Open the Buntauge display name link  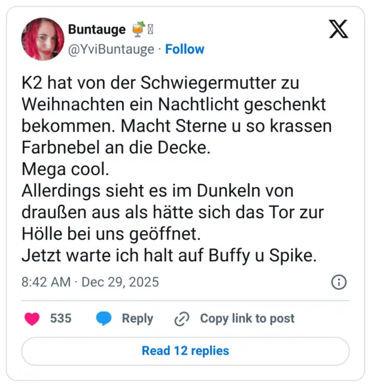96,29
